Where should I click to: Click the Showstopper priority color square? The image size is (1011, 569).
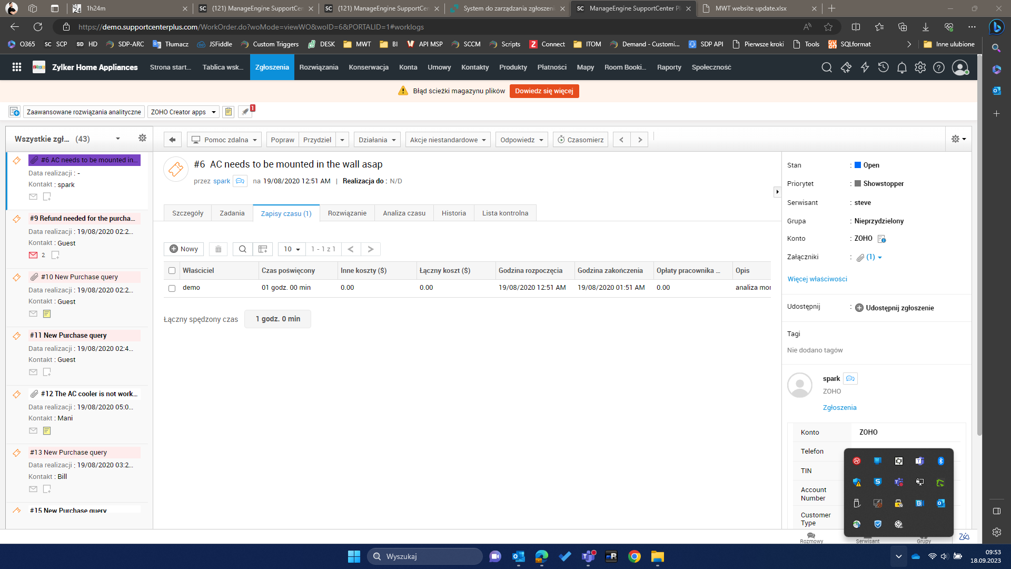pyautogui.click(x=857, y=183)
